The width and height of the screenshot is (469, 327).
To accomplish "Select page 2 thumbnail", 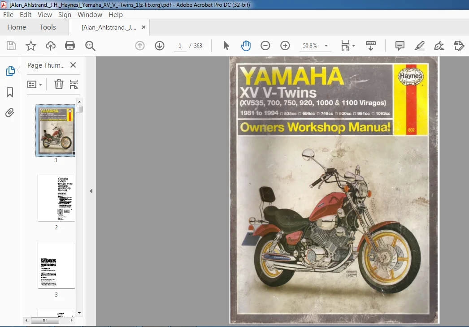I will coord(56,198).
